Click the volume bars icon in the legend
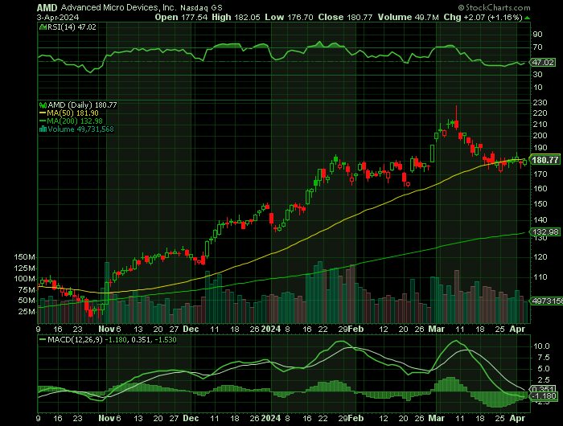Viewport: 563px width, 426px height. click(x=43, y=129)
